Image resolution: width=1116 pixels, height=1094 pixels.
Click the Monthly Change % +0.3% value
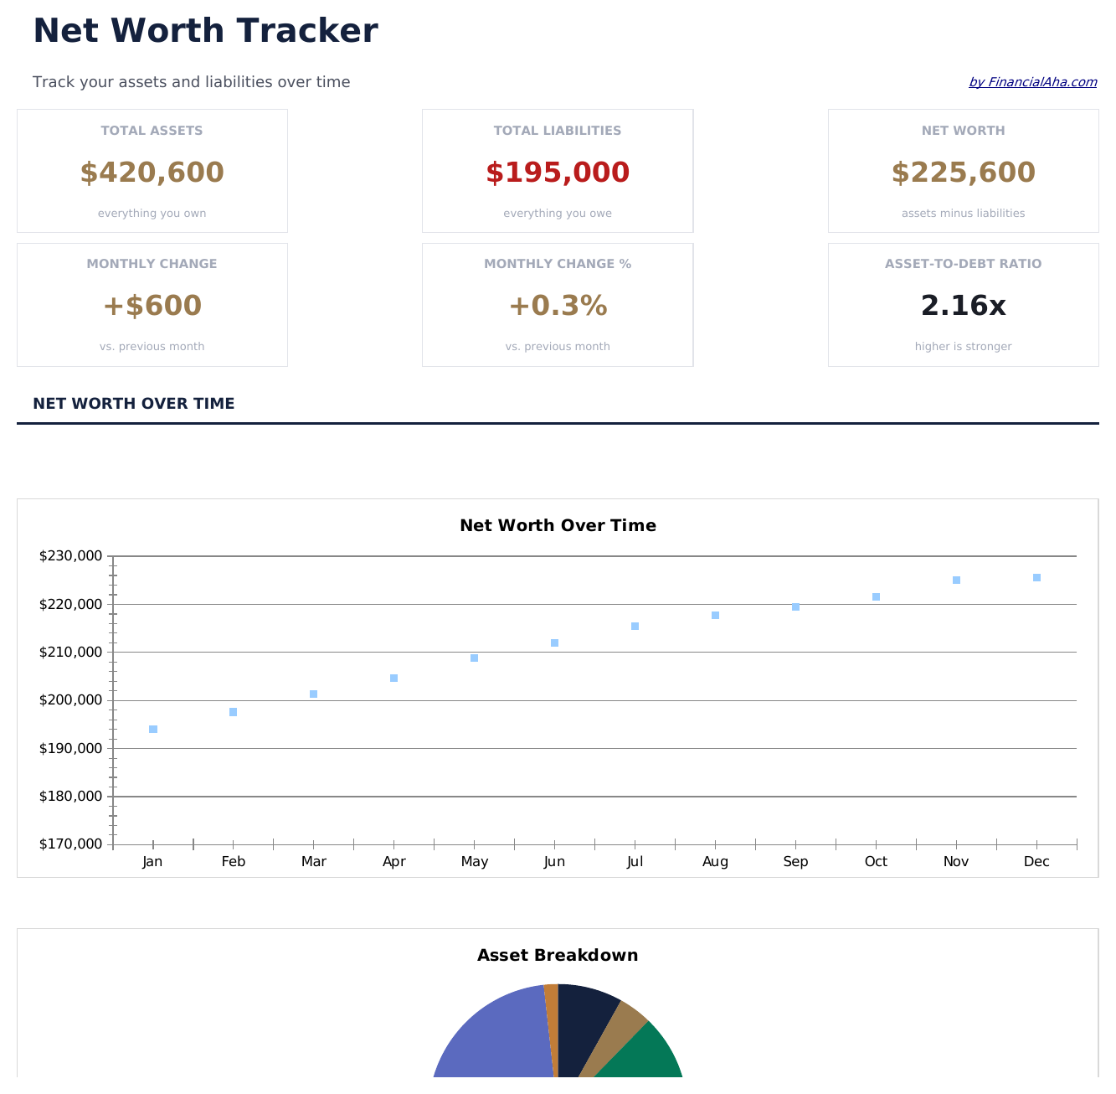[x=558, y=307]
